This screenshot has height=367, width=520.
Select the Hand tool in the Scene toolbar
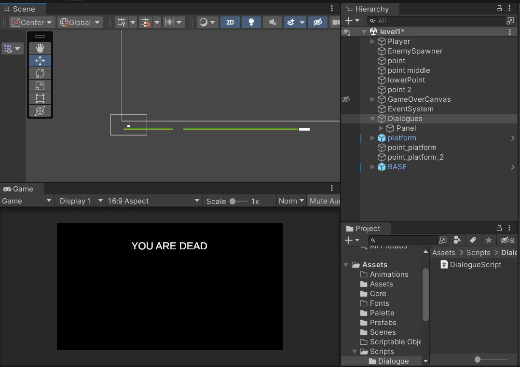click(40, 48)
